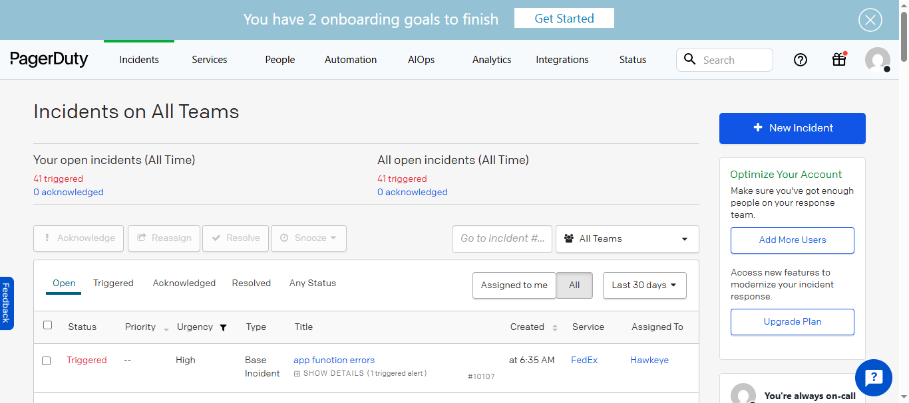Sort by Priority column arrow
Image resolution: width=909 pixels, height=403 pixels.
pyautogui.click(x=166, y=328)
